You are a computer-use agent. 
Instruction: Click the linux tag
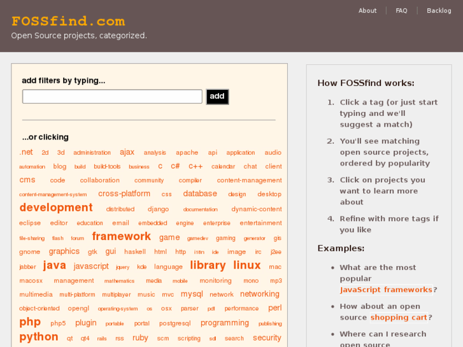(x=246, y=265)
